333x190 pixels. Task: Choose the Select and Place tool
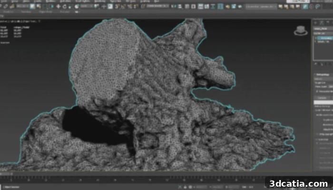point(77,6)
